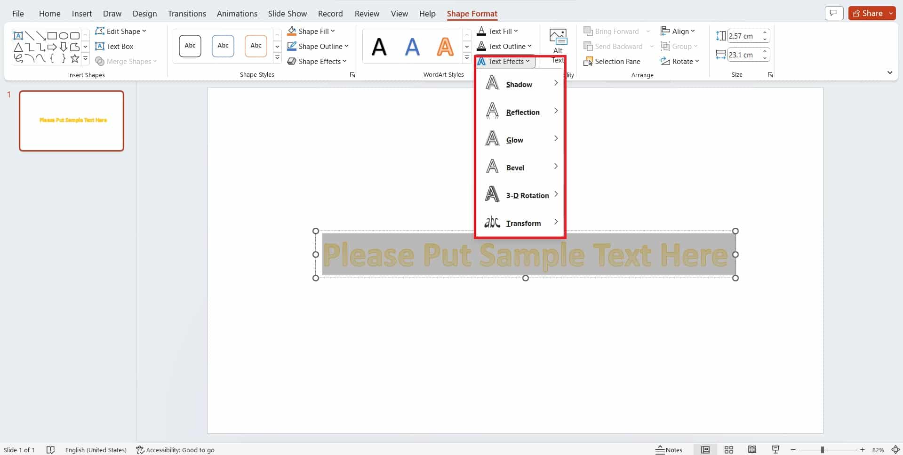This screenshot has width=903, height=455.
Task: Open the Transform text effect submenu
Action: pyautogui.click(x=523, y=223)
